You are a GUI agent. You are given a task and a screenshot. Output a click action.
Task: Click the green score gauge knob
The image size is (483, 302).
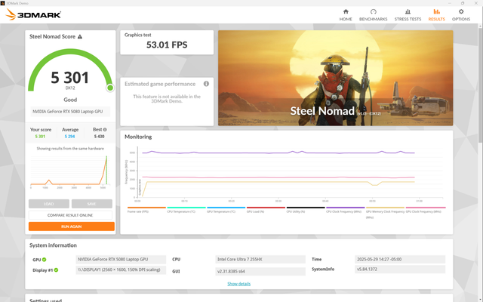(110, 88)
